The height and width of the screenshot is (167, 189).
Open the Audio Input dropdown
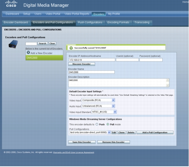click(x=98, y=106)
